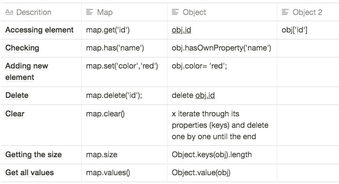339x184 pixels.
Task: Open the "Get all values" row
Action: [x=29, y=173]
